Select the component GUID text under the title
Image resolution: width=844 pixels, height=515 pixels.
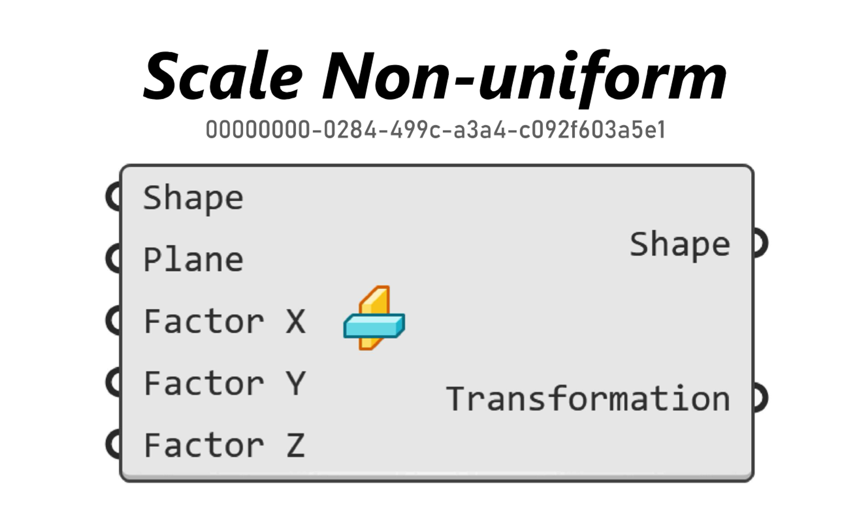pyautogui.click(x=436, y=130)
